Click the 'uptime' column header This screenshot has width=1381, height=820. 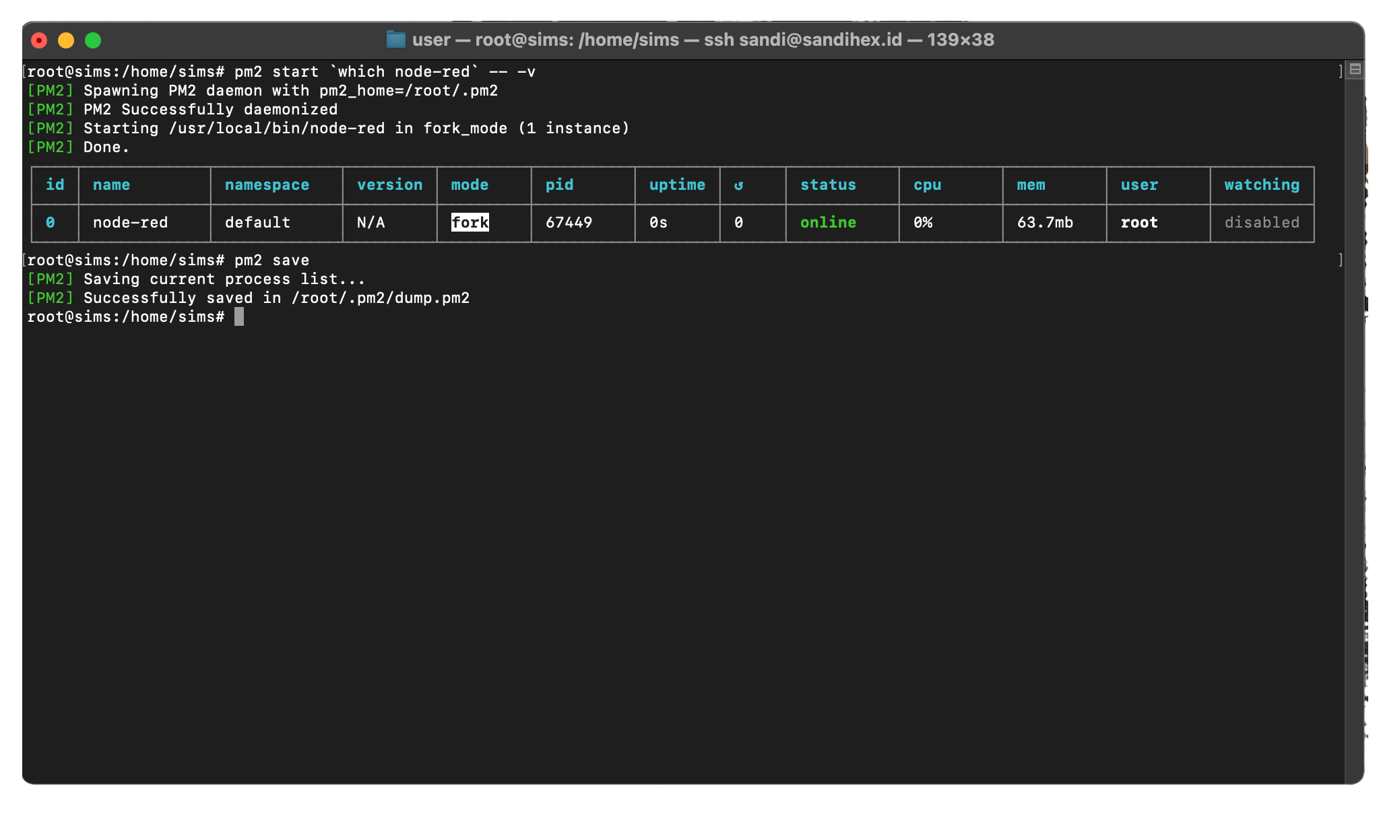tap(677, 184)
